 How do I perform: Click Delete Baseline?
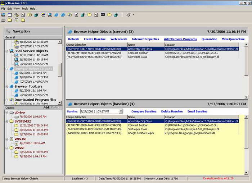coord(172,111)
